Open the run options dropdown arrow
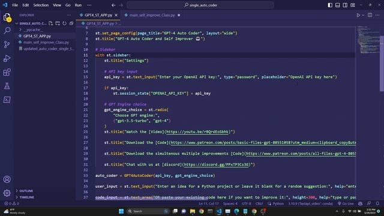 [x=363, y=15]
